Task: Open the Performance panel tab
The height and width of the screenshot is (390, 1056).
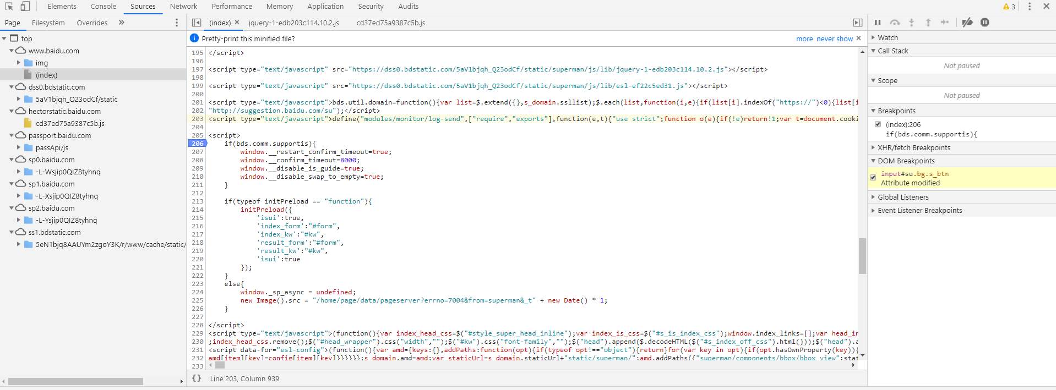Action: pyautogui.click(x=232, y=7)
